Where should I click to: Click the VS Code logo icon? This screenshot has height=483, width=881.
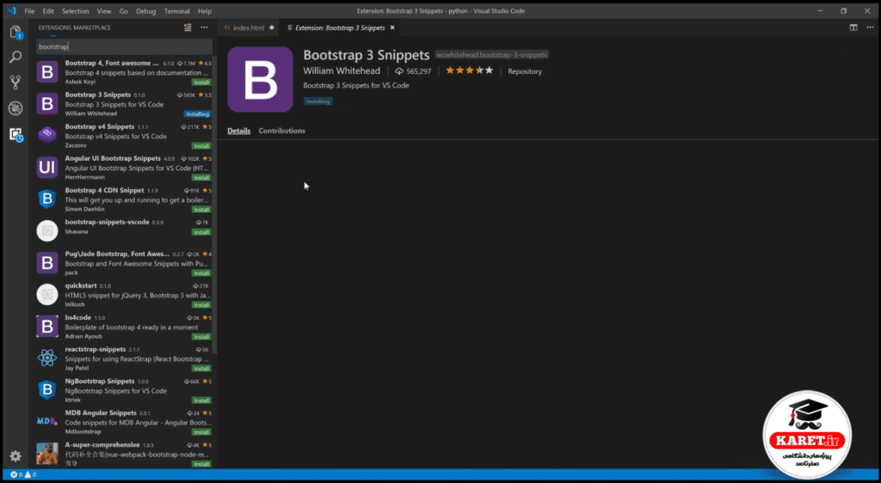point(12,10)
